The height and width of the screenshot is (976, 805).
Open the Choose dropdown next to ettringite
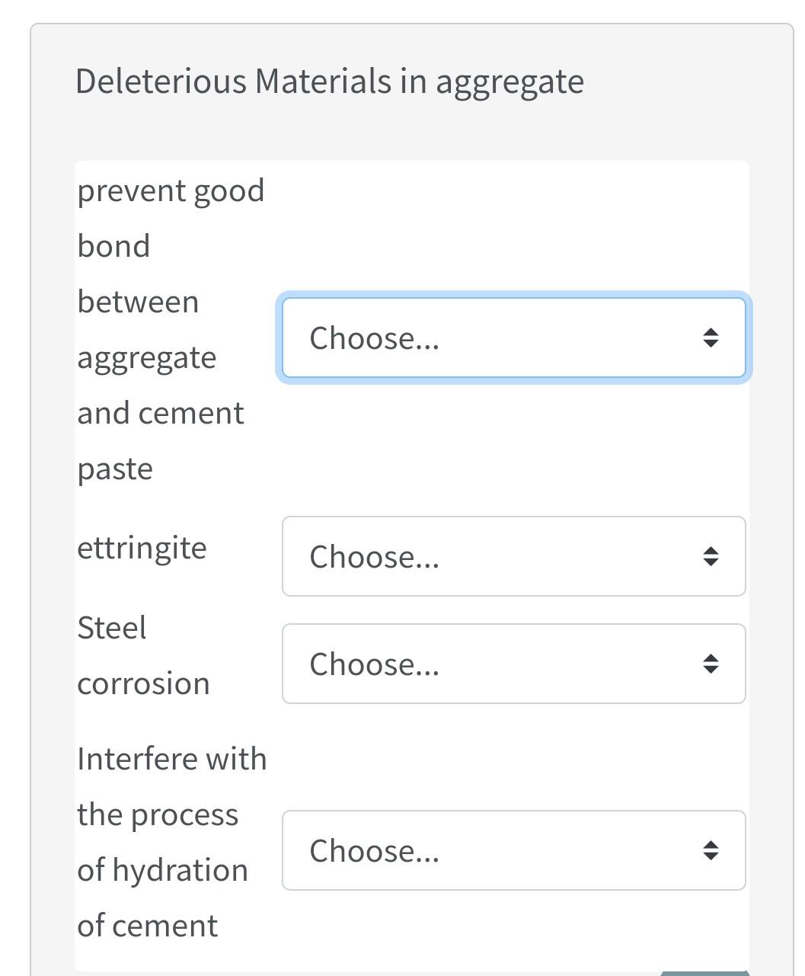[513, 556]
